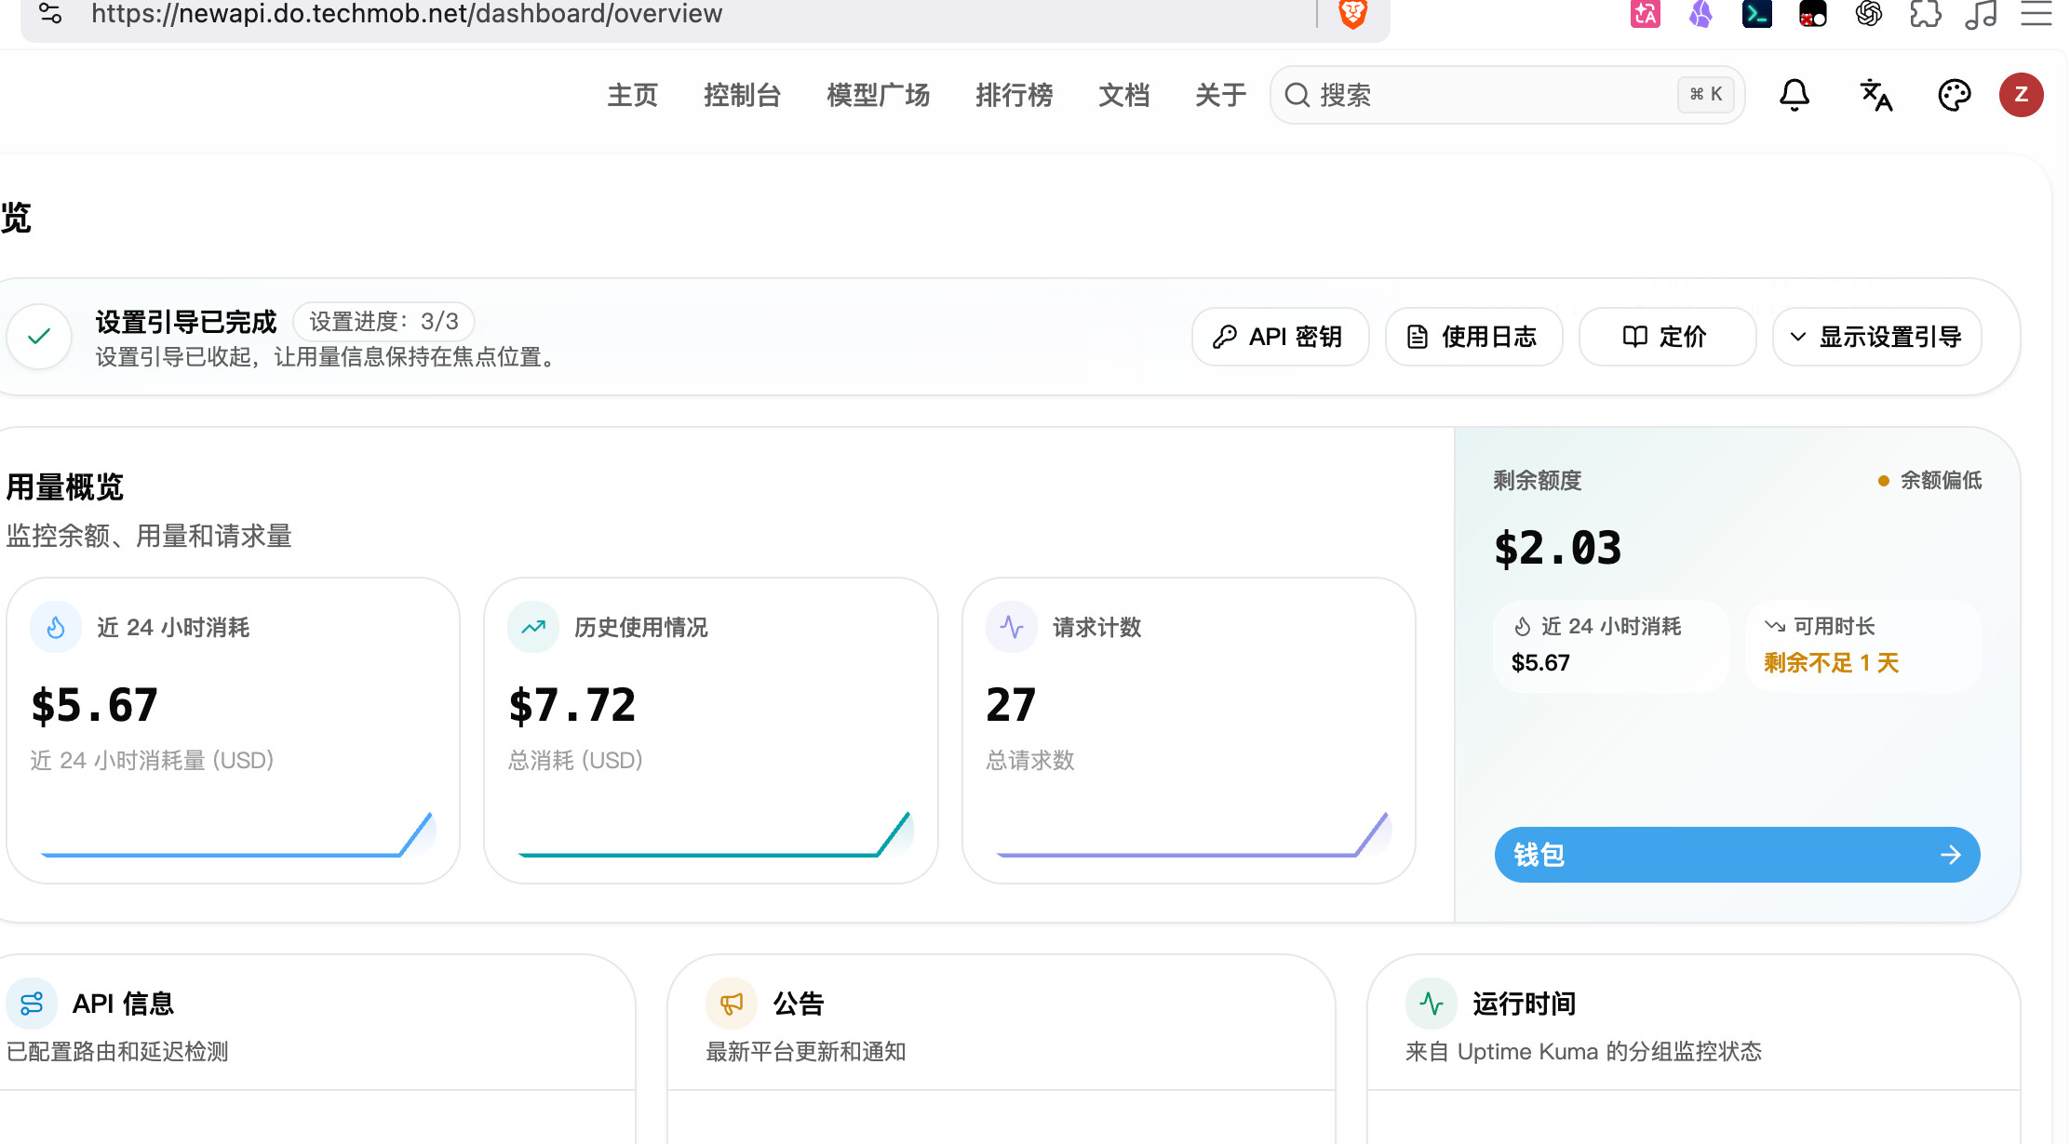Open 关于 in the top navigation

coord(1221,95)
